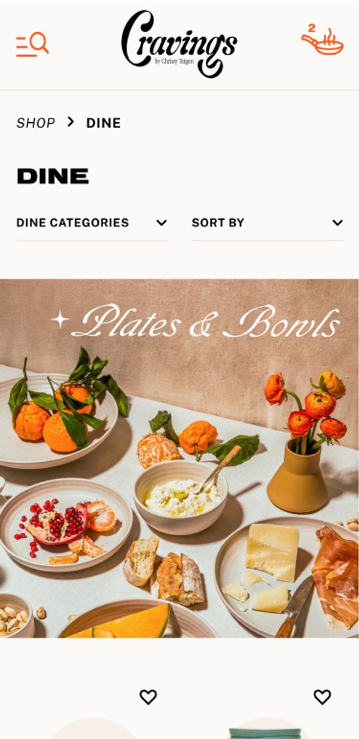Image resolution: width=359 pixels, height=739 pixels.
Task: Favorite the left product with heart icon
Action: (148, 696)
